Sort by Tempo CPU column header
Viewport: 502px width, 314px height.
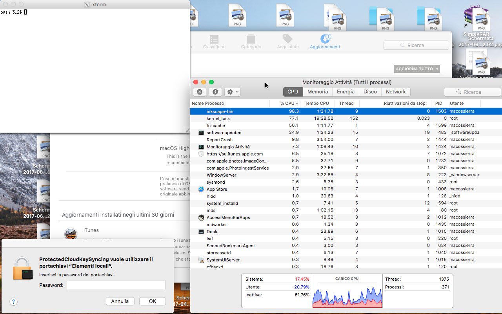(x=317, y=103)
